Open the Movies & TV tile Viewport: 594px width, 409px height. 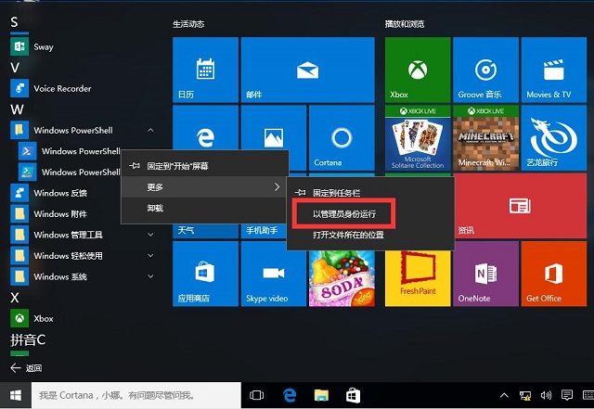[554, 70]
